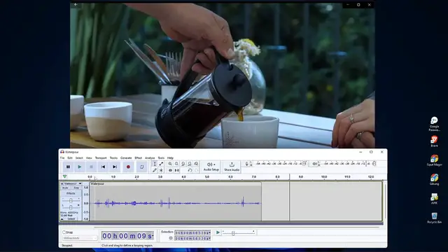Image resolution: width=448 pixels, height=252 pixels.
Task: Click the Zoom In magnifier icon
Action: point(170,164)
